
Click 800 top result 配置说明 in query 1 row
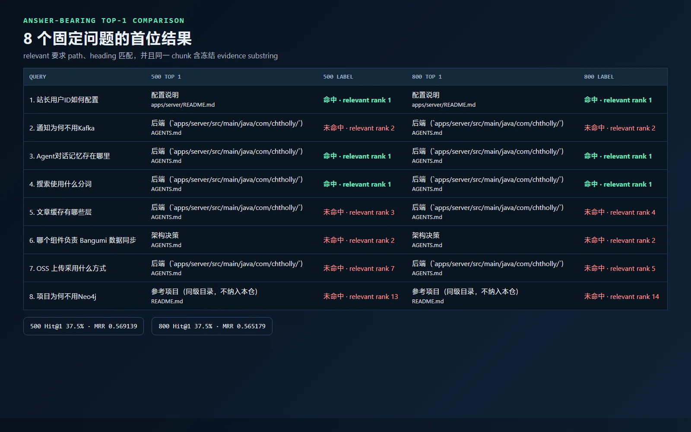426,95
